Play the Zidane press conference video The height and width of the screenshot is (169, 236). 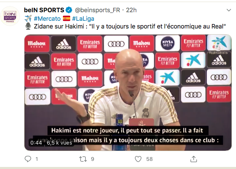(x=128, y=92)
